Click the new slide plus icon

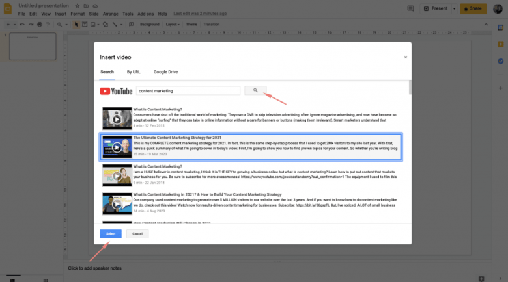click(8, 24)
